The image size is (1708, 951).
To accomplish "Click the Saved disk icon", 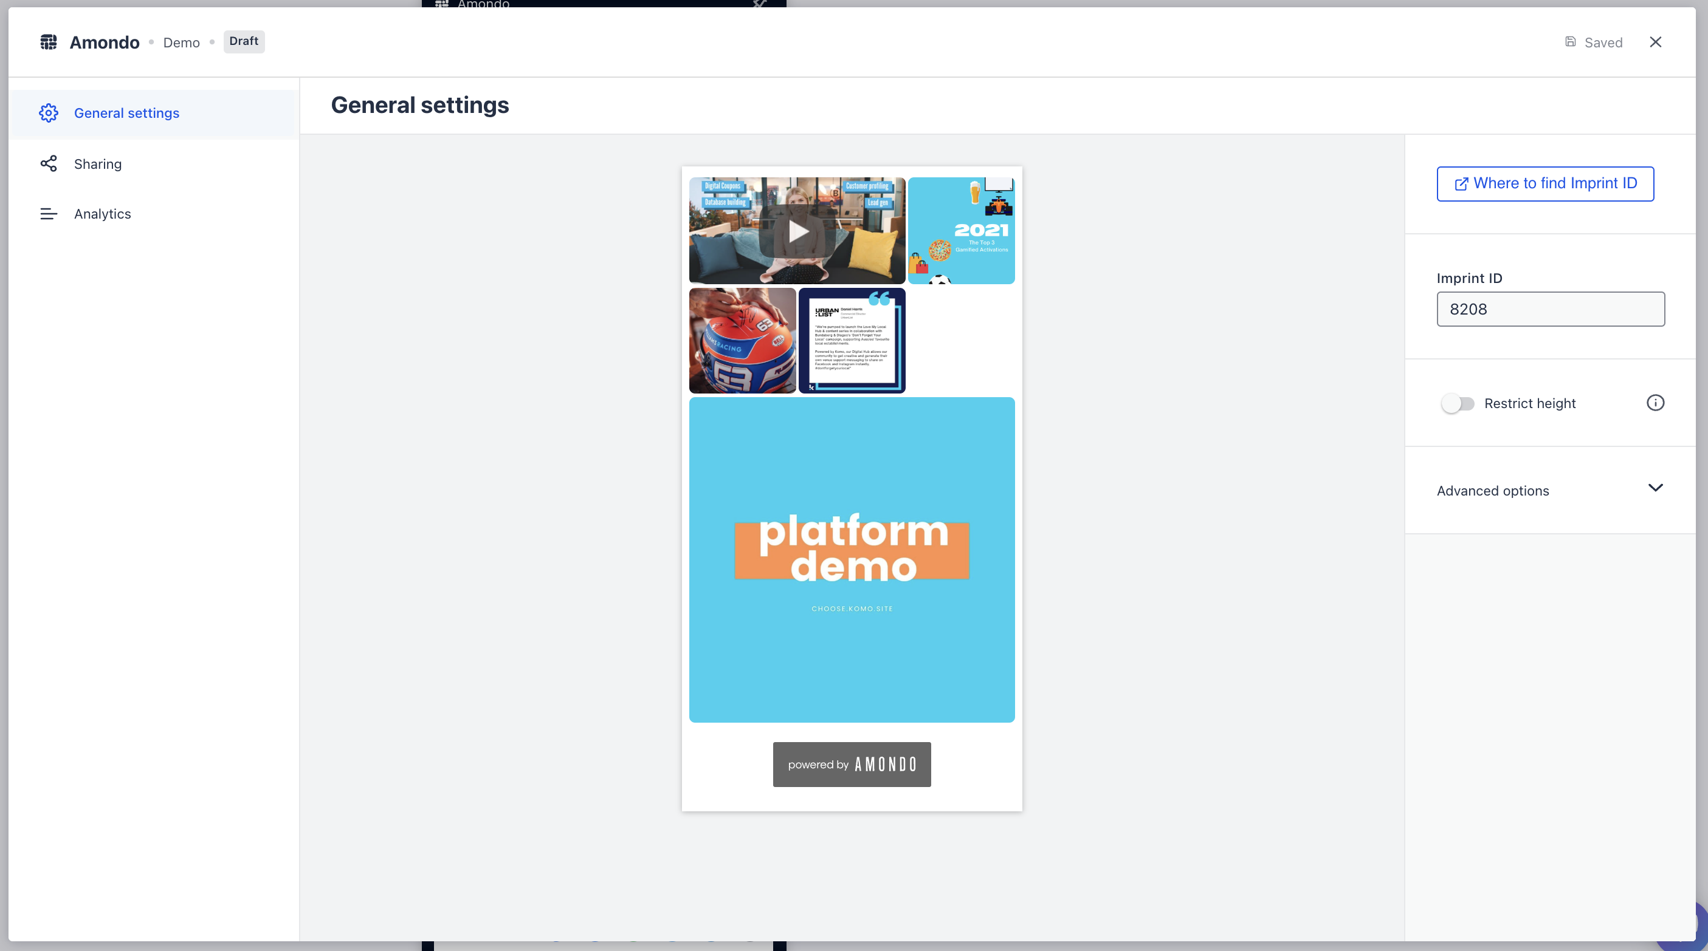I will coord(1570,42).
